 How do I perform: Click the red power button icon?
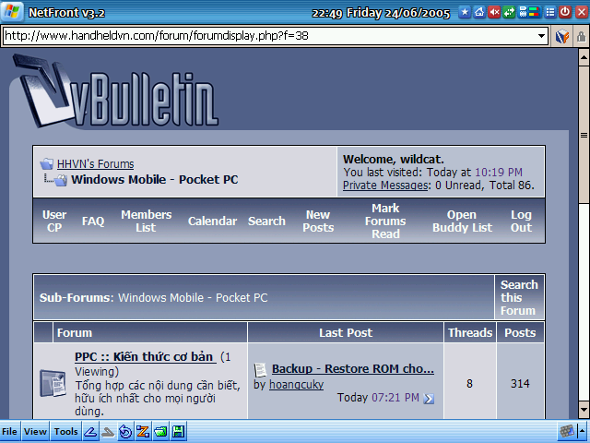pos(565,12)
